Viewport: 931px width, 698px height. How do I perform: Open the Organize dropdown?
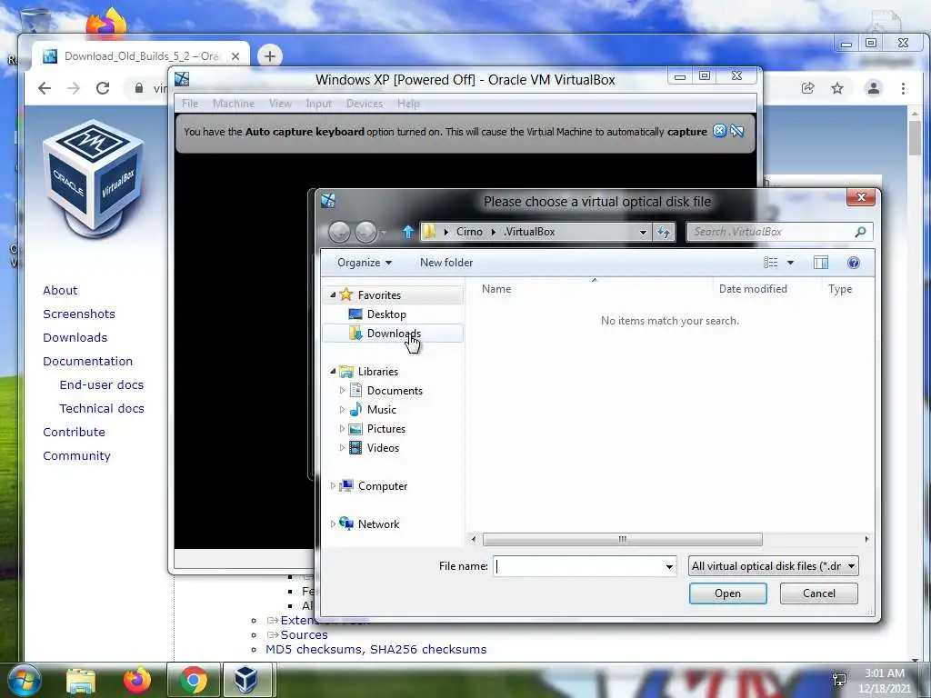(x=364, y=263)
